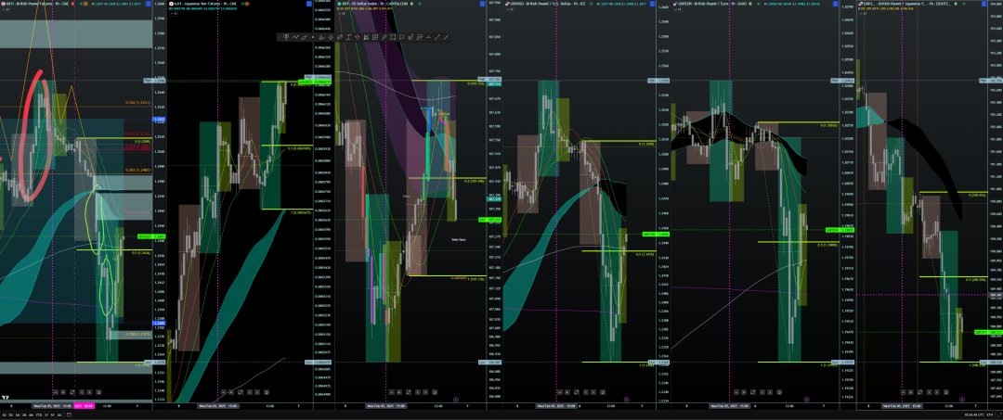Open the go-to-date calendar icon

click(x=69, y=414)
